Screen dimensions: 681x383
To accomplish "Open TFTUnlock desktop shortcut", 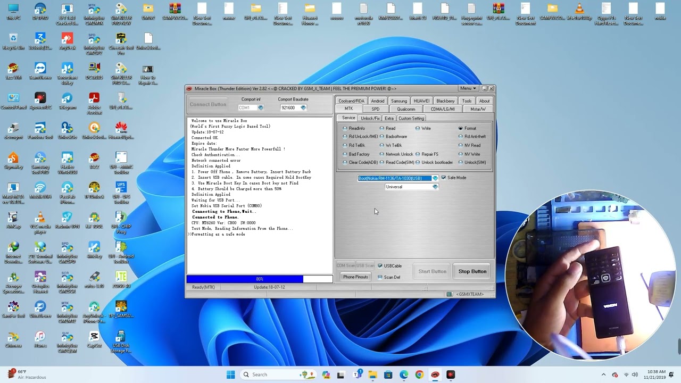I will [94, 190].
